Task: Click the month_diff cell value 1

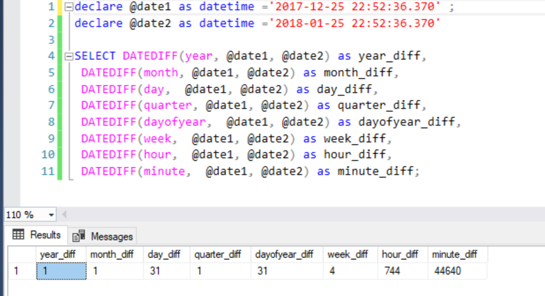Action: coord(115,271)
